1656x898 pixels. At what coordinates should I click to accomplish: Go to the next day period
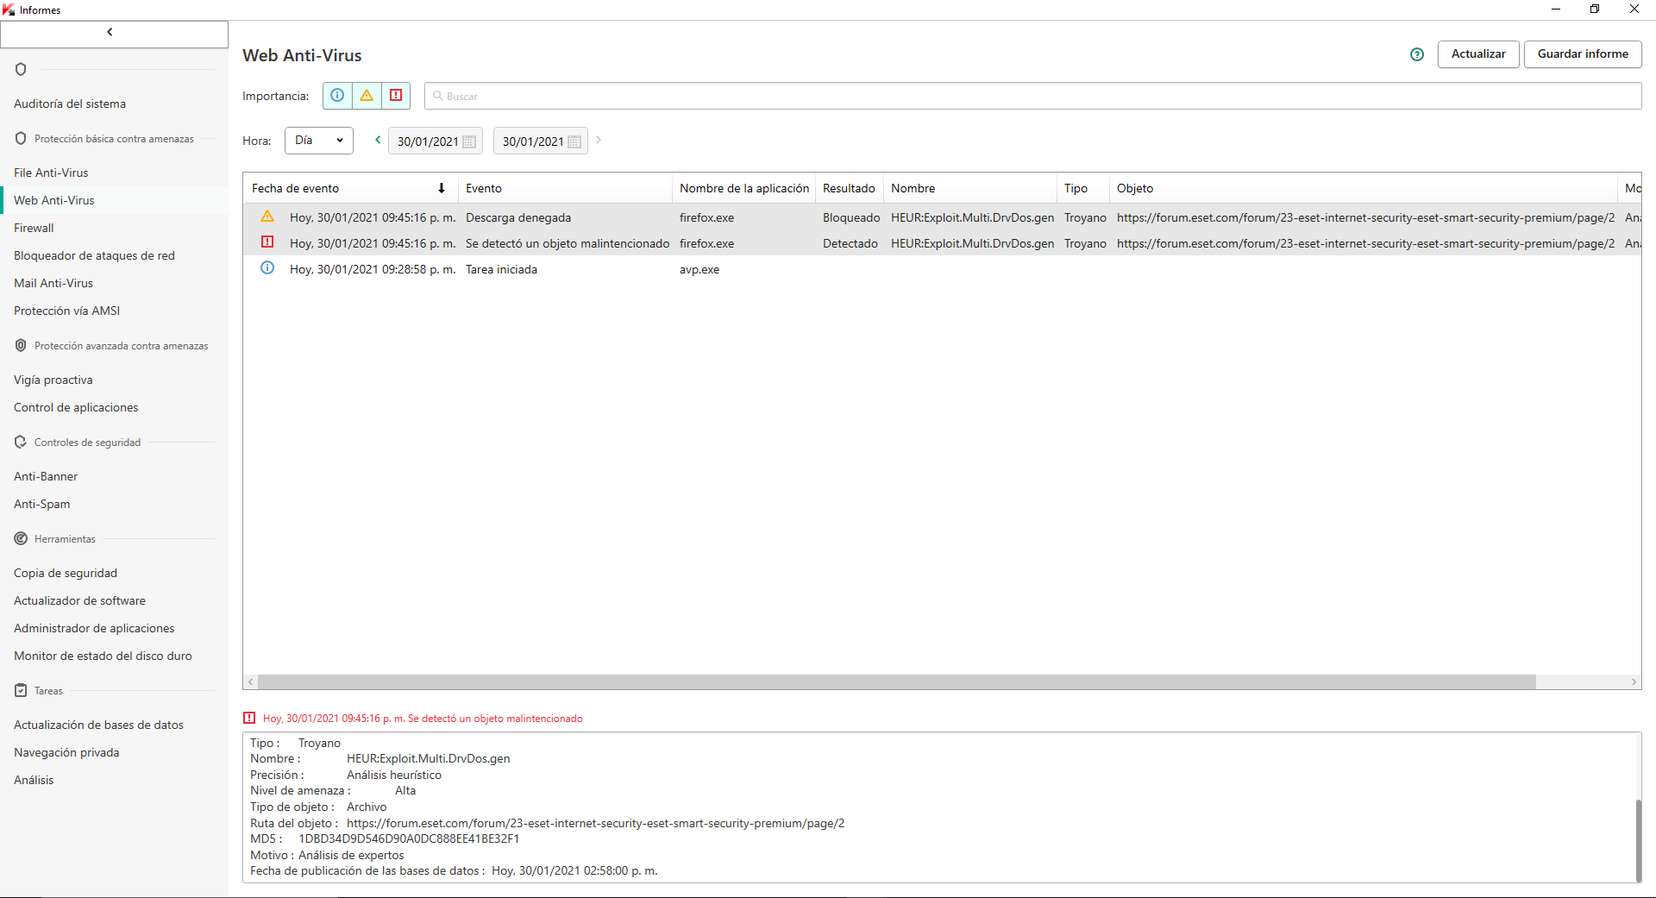tap(599, 140)
